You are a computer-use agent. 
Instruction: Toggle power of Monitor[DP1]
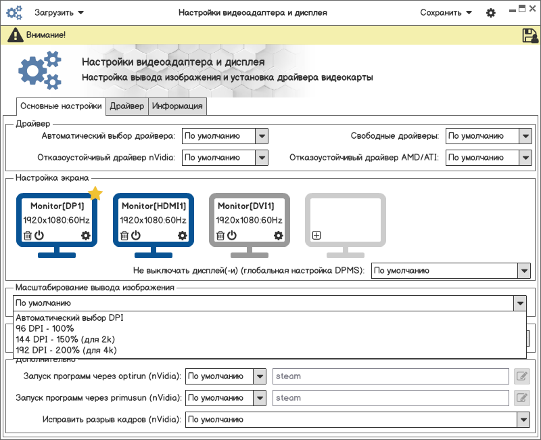[39, 235]
